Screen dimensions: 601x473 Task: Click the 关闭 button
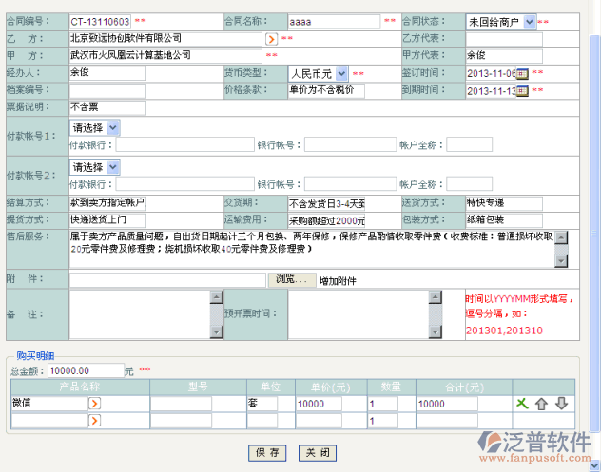(318, 452)
